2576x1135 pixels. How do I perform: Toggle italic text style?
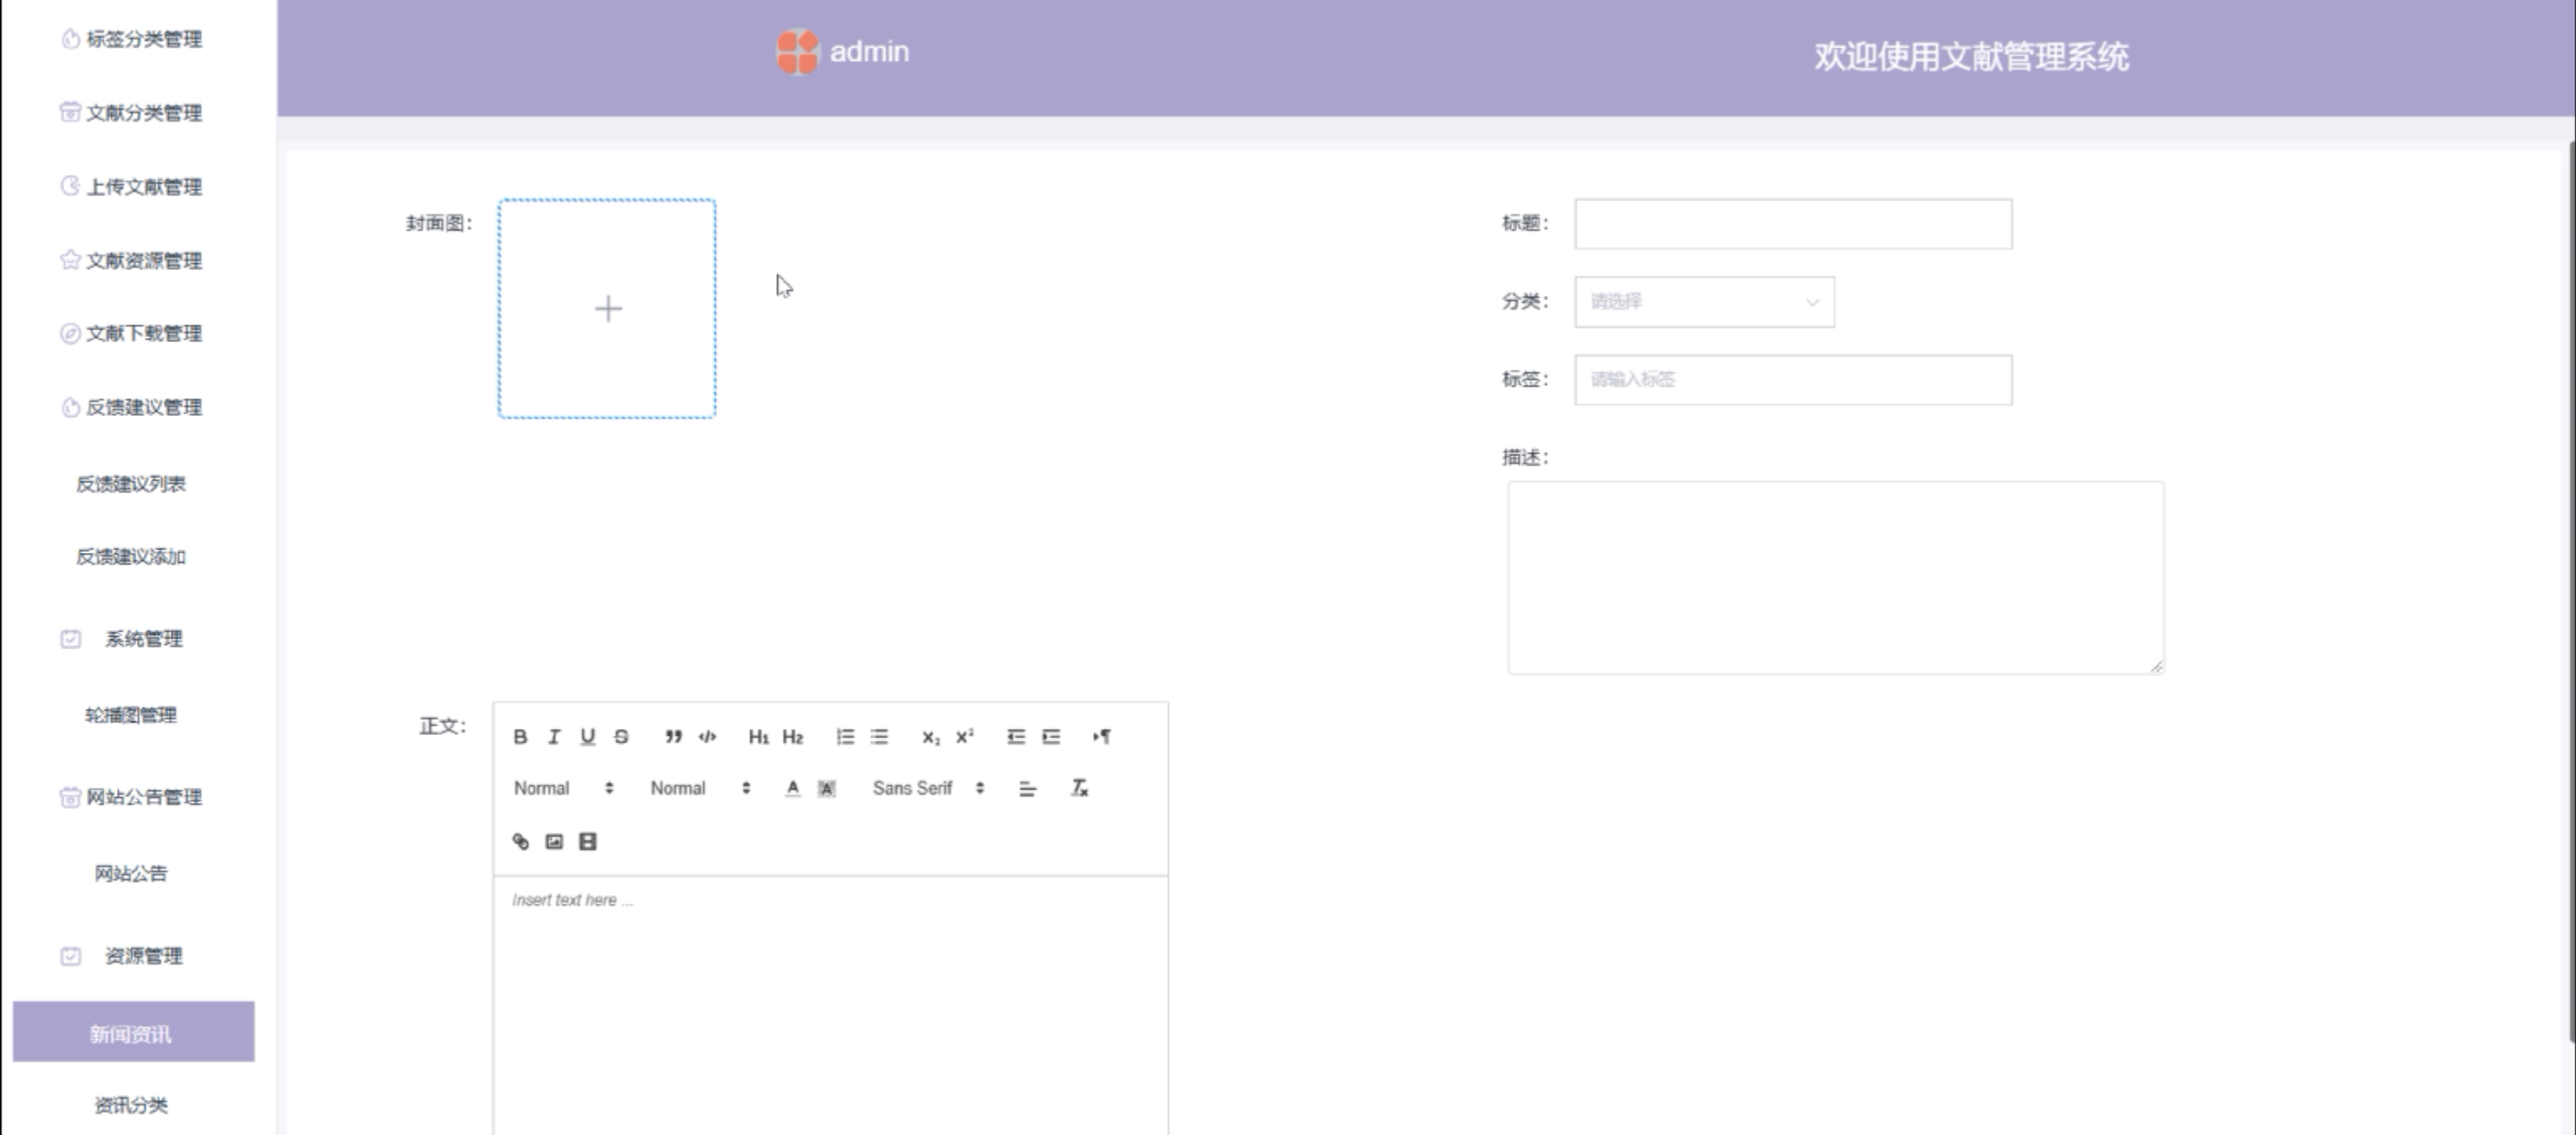(x=554, y=737)
